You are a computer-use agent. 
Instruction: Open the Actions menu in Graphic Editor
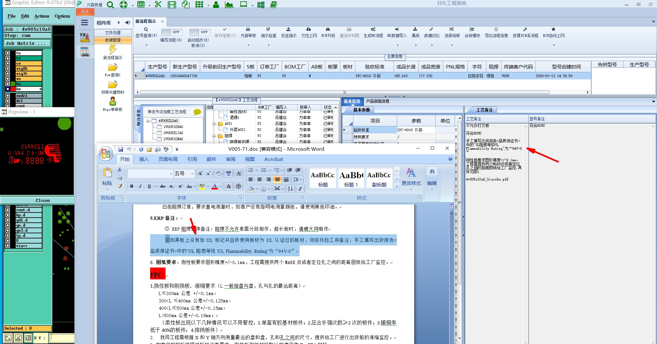pyautogui.click(x=42, y=16)
